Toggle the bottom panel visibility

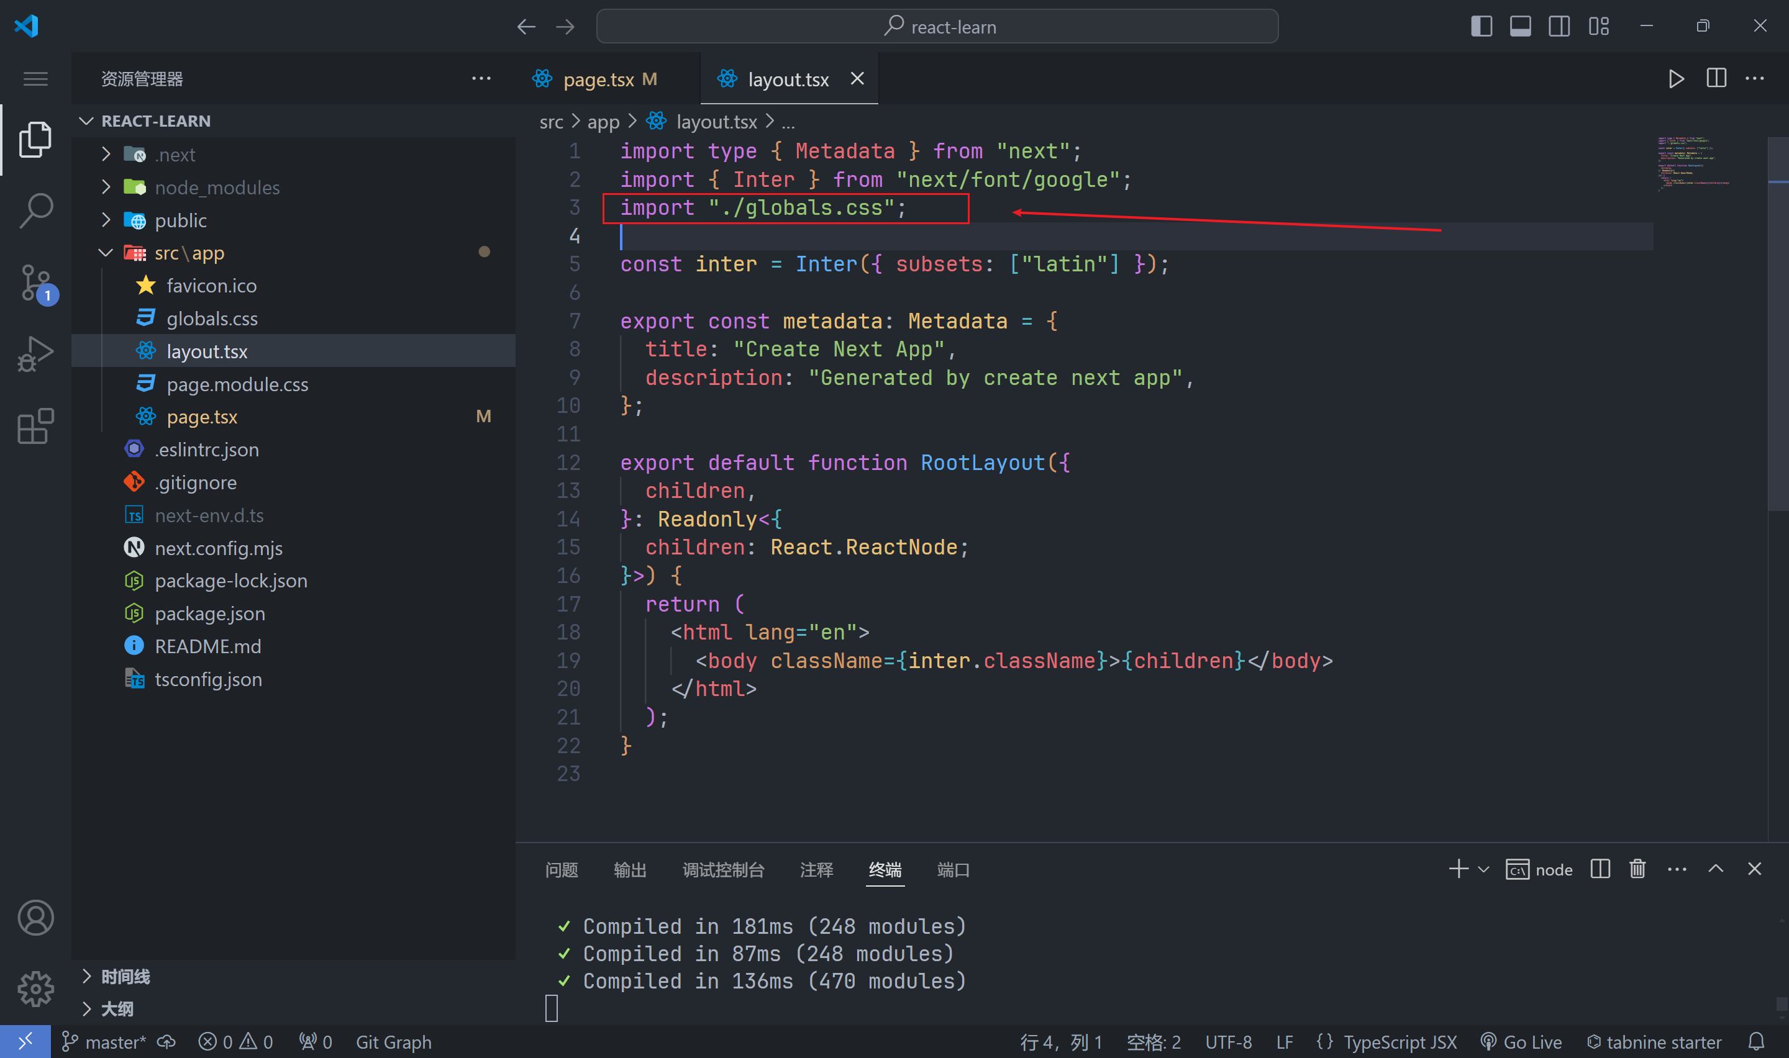(1520, 26)
